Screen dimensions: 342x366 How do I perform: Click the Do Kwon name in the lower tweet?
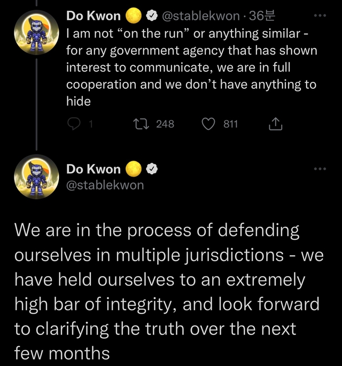94,169
